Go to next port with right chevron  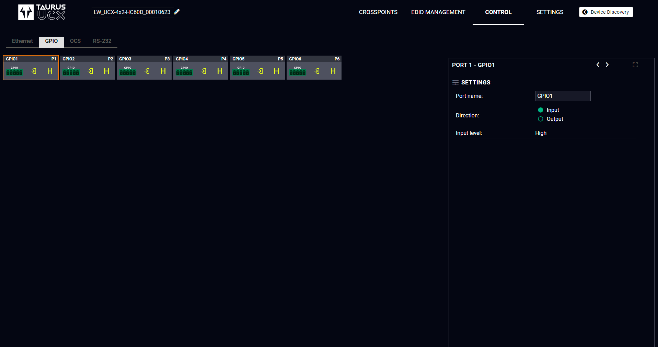pyautogui.click(x=607, y=65)
